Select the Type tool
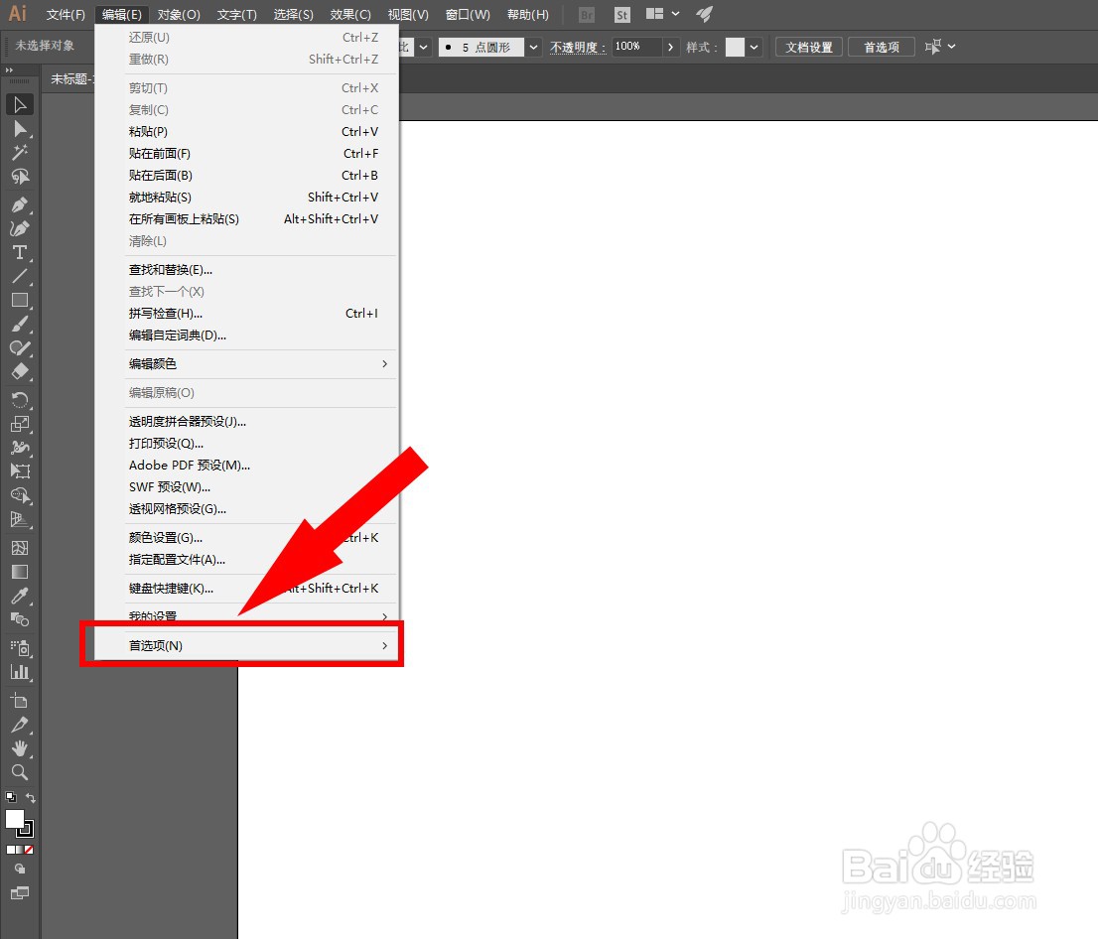Viewport: 1098px width, 939px height. (20, 252)
